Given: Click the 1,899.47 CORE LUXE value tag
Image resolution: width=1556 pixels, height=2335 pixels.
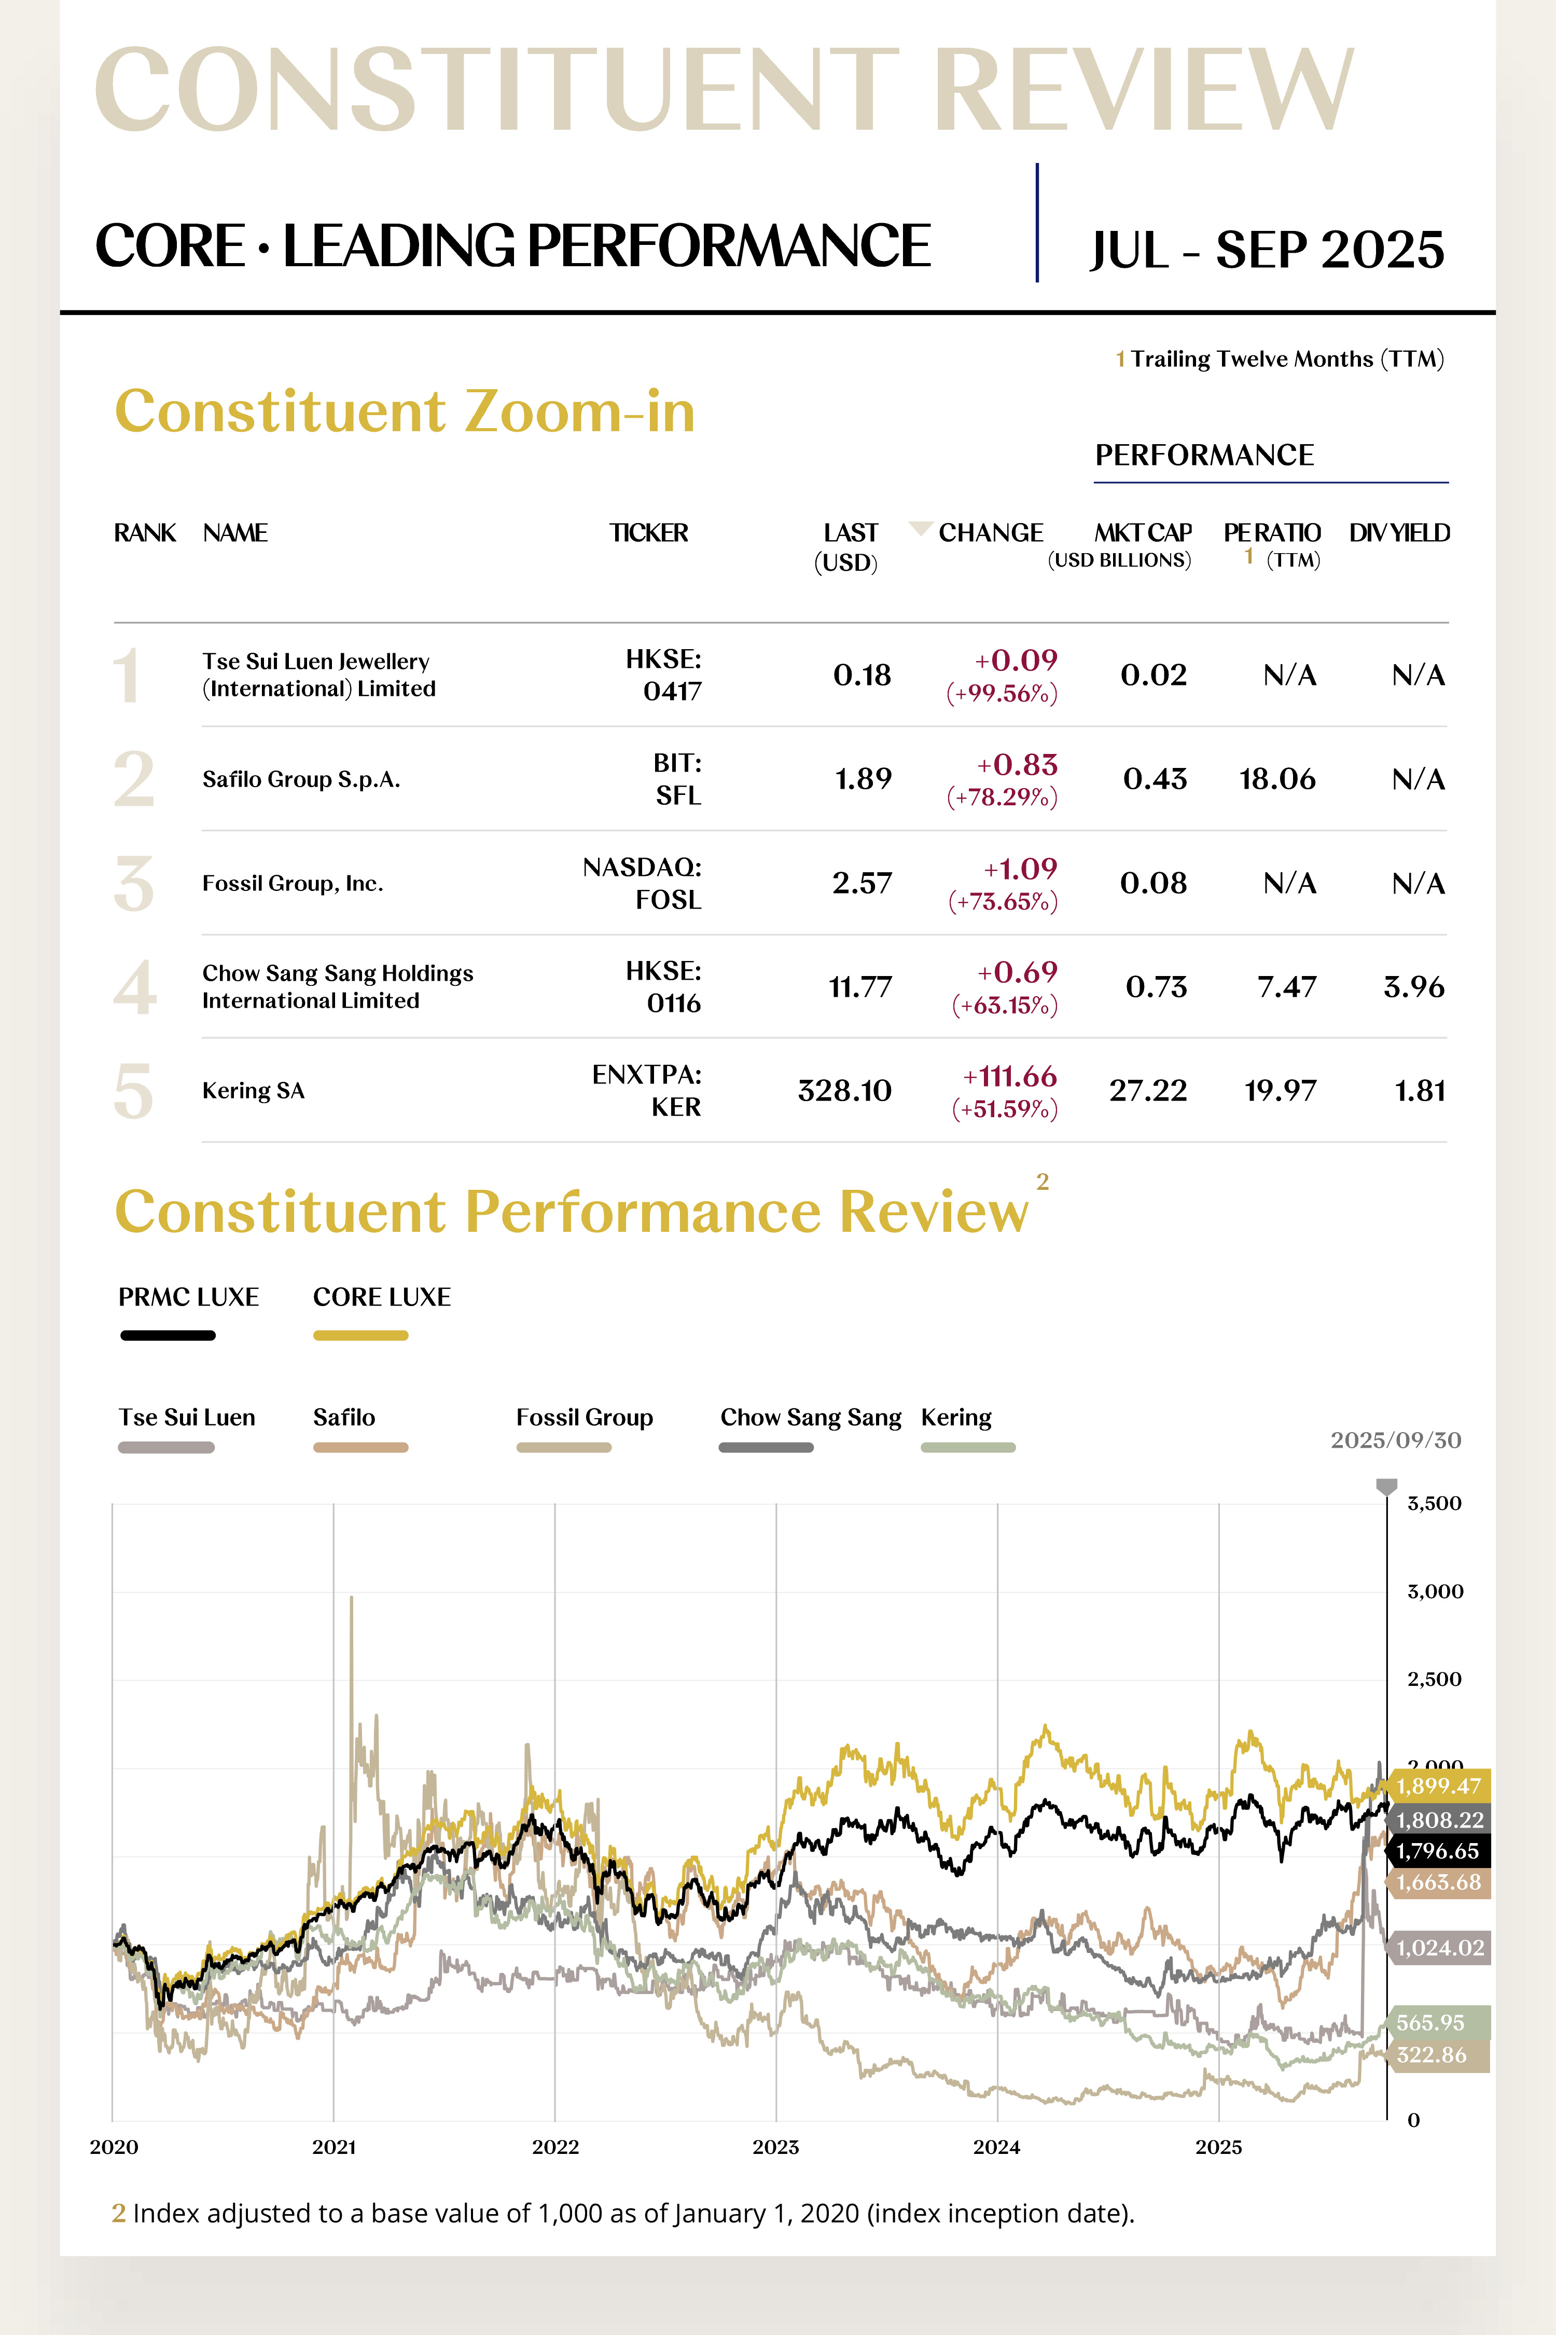Looking at the screenshot, I should [1438, 1786].
